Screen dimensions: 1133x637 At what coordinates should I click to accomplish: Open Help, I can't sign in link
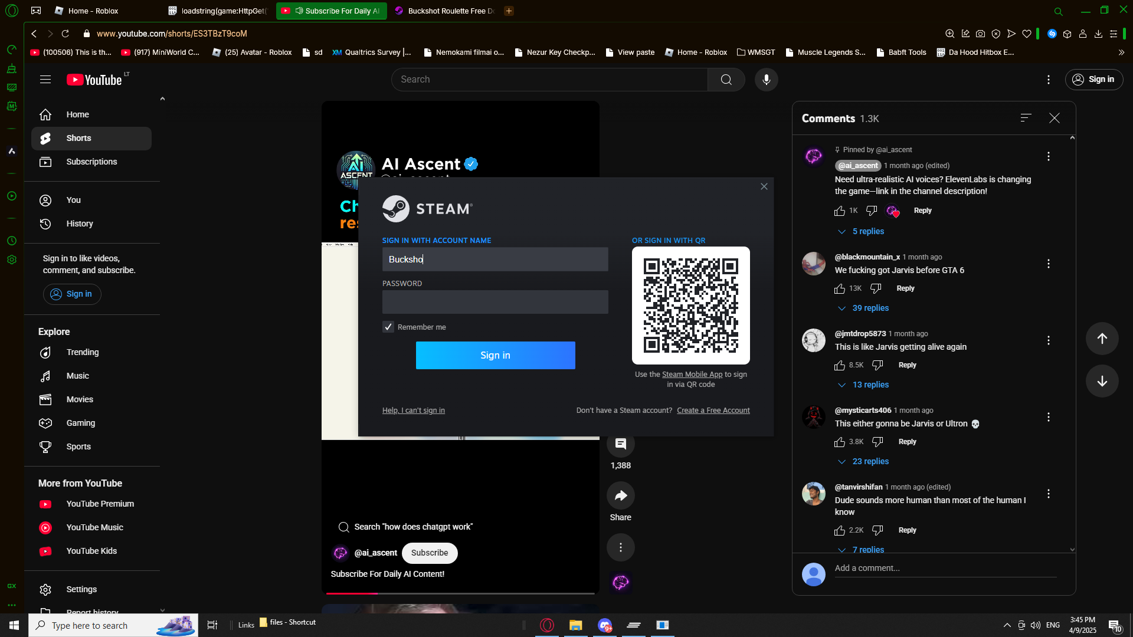point(414,411)
